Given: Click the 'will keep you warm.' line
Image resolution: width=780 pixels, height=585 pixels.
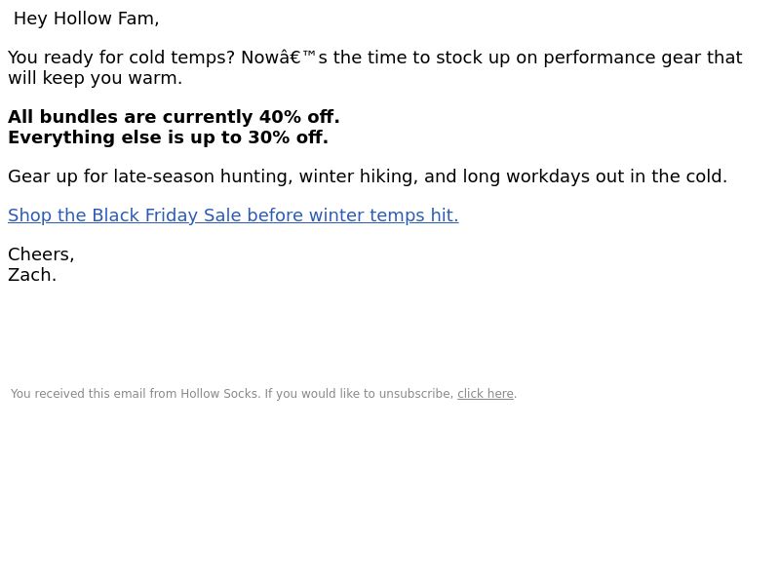Looking at the screenshot, I should 95,78.
